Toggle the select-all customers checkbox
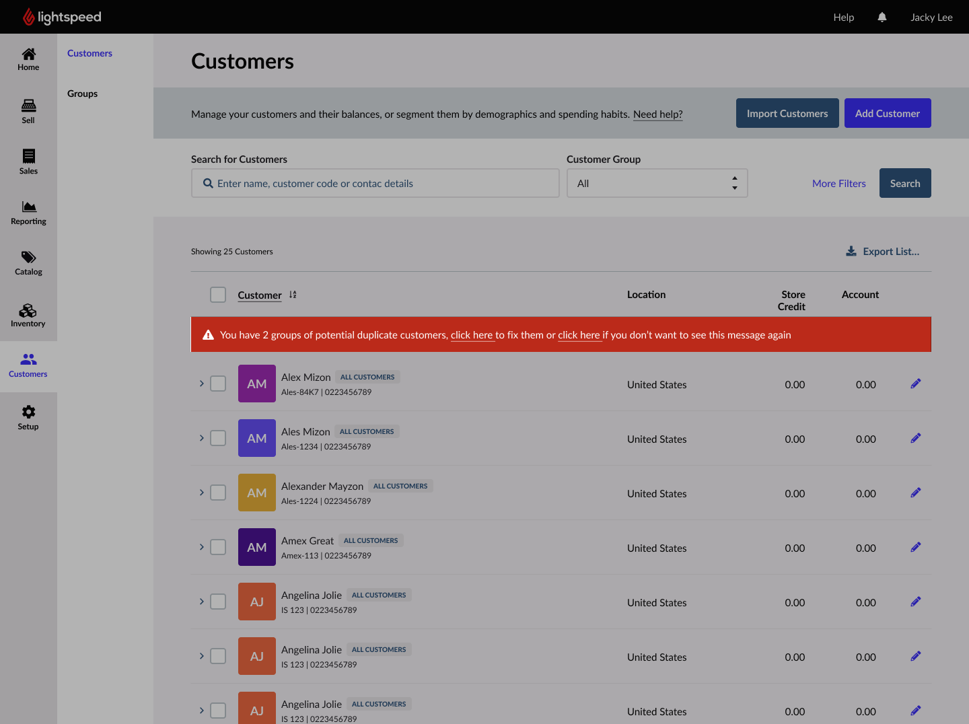969x724 pixels. [x=218, y=295]
